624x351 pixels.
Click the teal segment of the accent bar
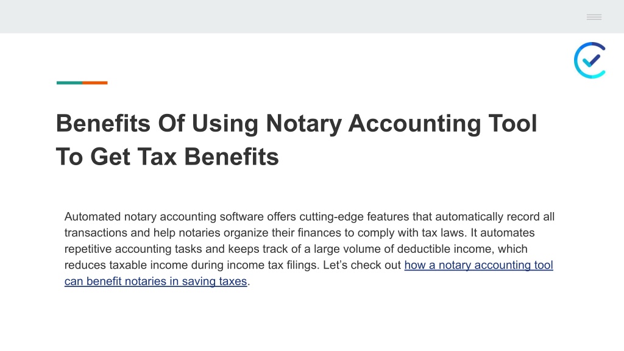click(x=69, y=83)
